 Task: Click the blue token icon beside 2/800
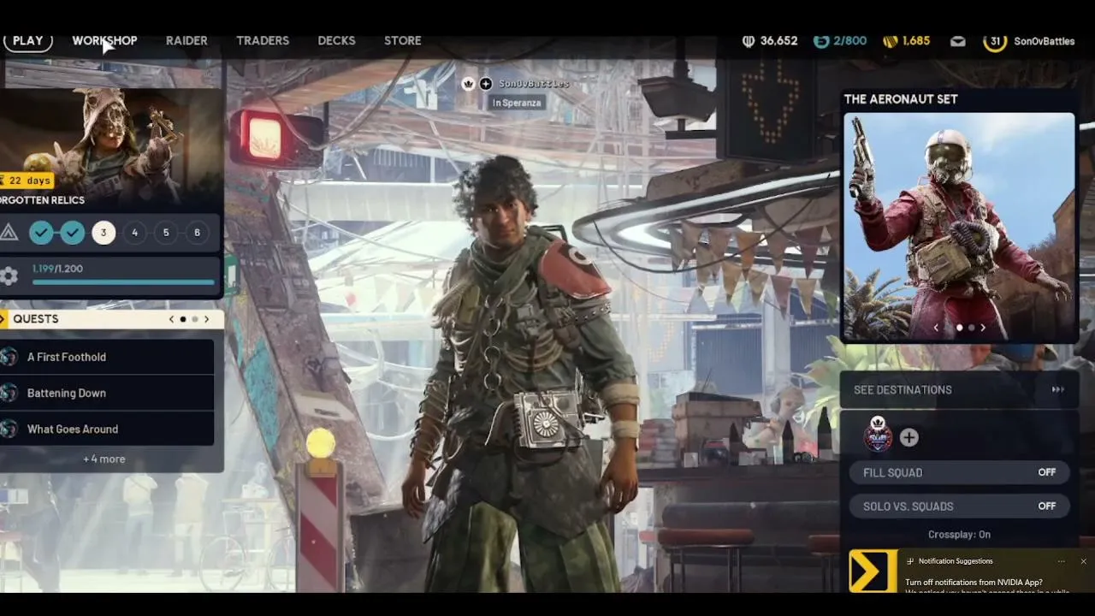coord(821,41)
